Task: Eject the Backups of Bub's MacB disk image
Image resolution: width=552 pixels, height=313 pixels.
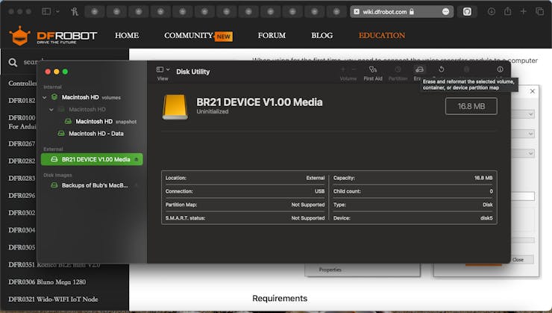Action: point(137,185)
